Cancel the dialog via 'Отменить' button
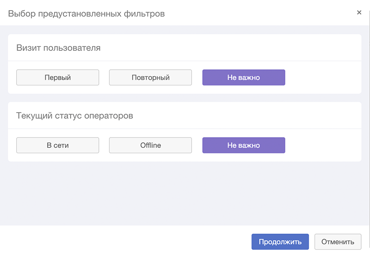The image size is (370, 258). click(x=338, y=242)
